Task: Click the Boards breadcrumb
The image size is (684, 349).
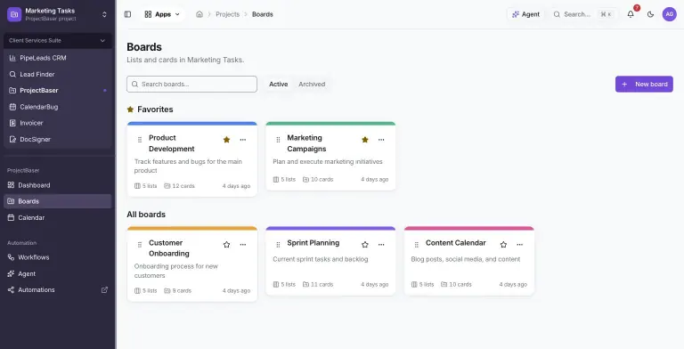Action: point(262,14)
